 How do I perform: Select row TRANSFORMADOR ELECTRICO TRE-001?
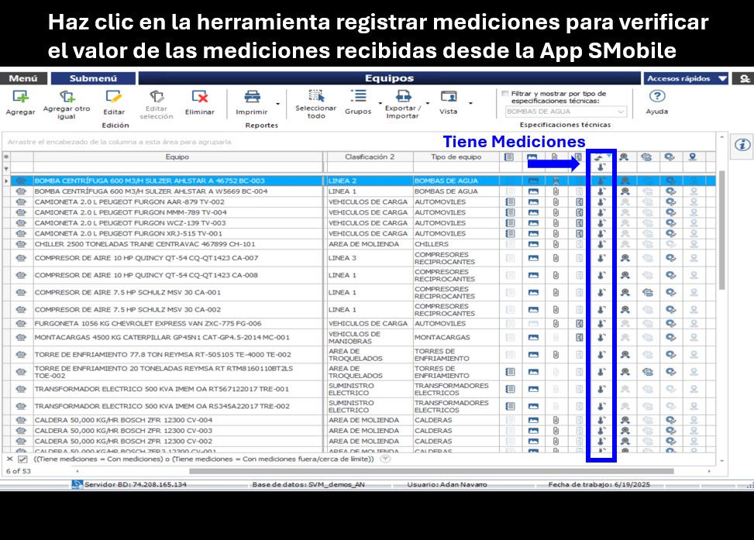[359, 389]
